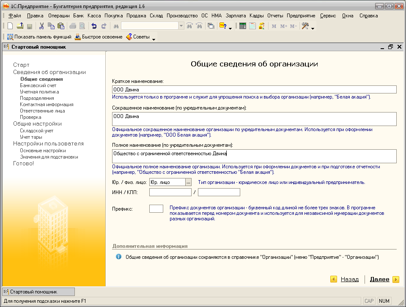Viewport: 406px width, 307px height.
Task: Go to Банковский счет step
Action: pos(38,85)
